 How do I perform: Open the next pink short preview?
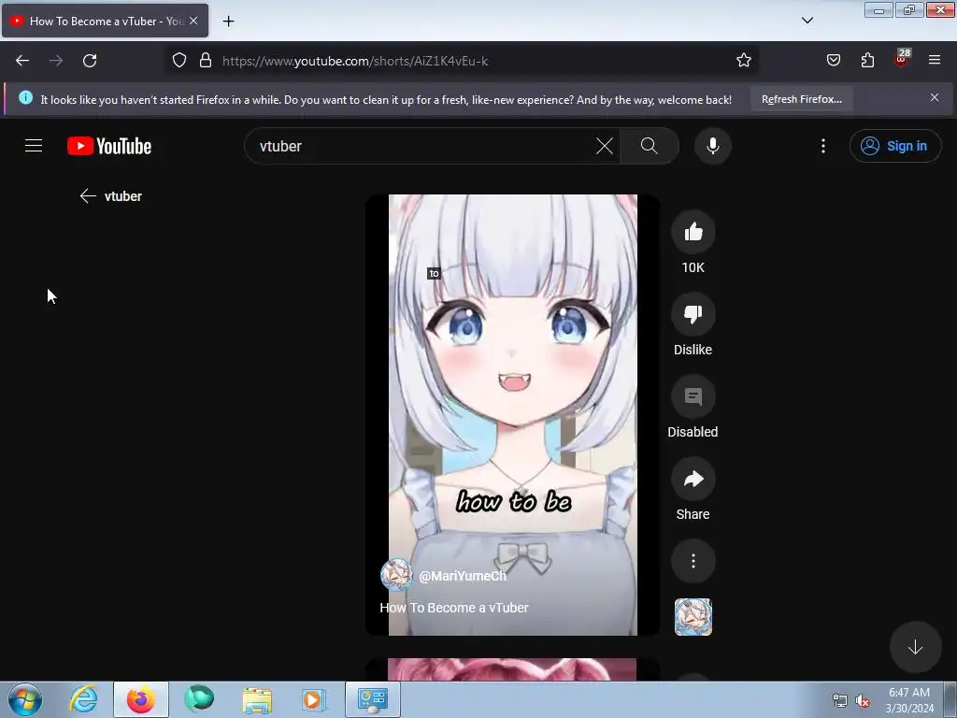pyautogui.click(x=512, y=669)
